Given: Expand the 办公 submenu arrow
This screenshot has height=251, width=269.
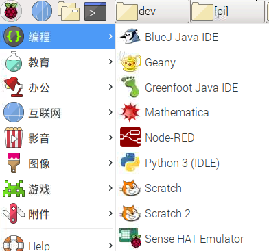Looking at the screenshot, I should [x=110, y=87].
